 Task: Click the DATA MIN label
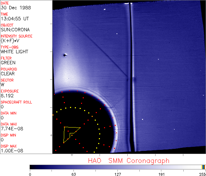[x=9, y=113]
